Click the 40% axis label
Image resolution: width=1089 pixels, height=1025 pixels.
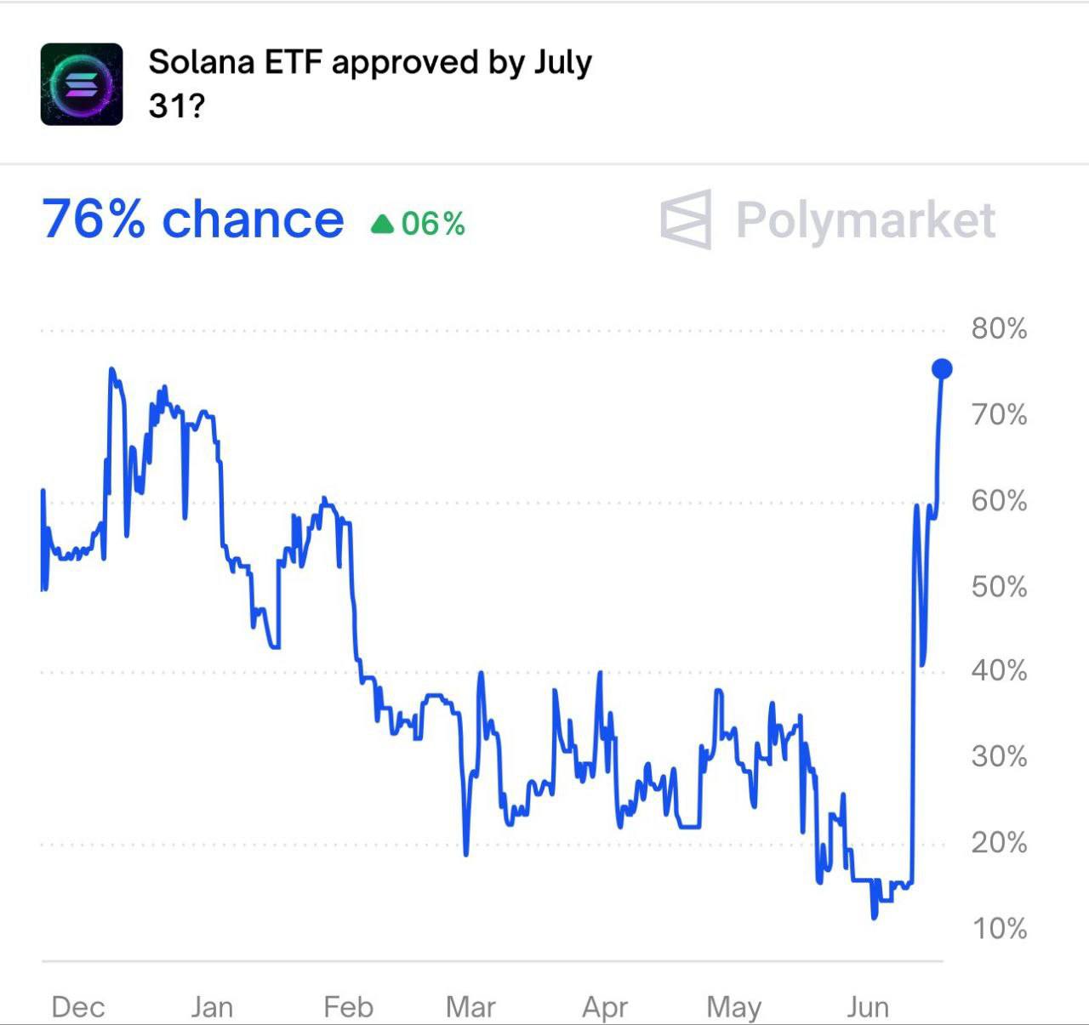[x=1000, y=670]
